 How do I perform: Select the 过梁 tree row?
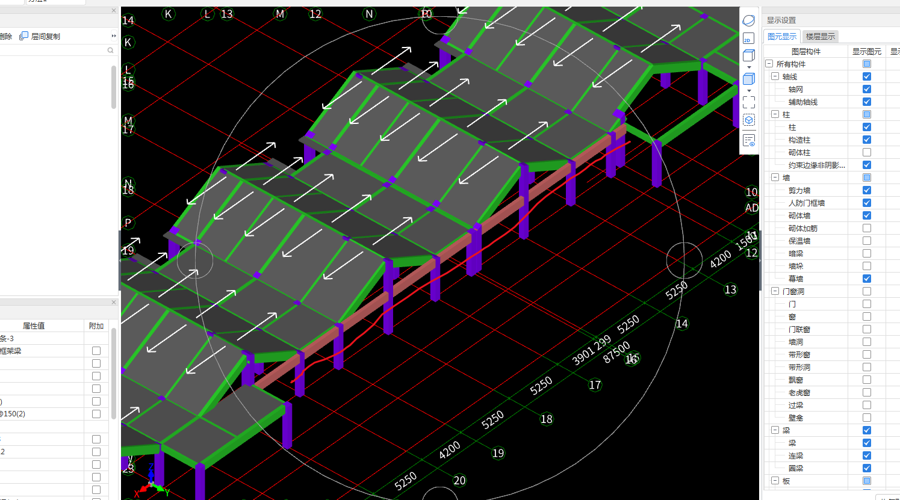[796, 405]
